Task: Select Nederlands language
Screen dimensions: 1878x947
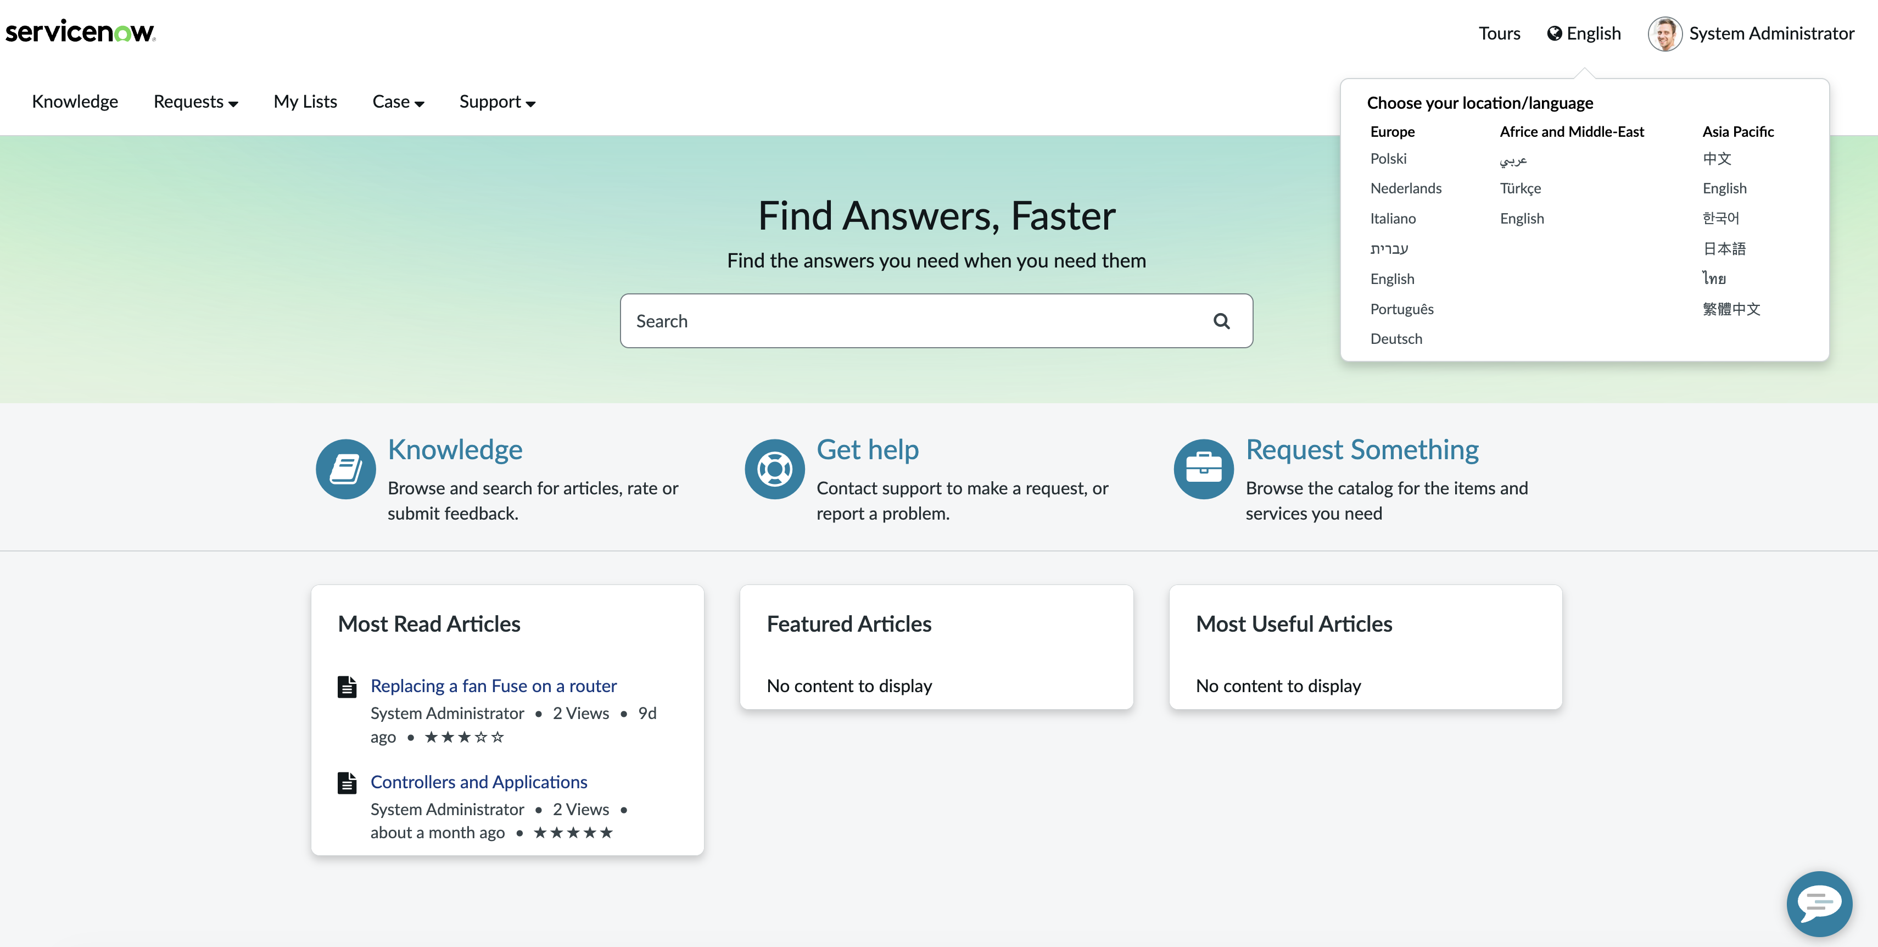Action: 1406,189
